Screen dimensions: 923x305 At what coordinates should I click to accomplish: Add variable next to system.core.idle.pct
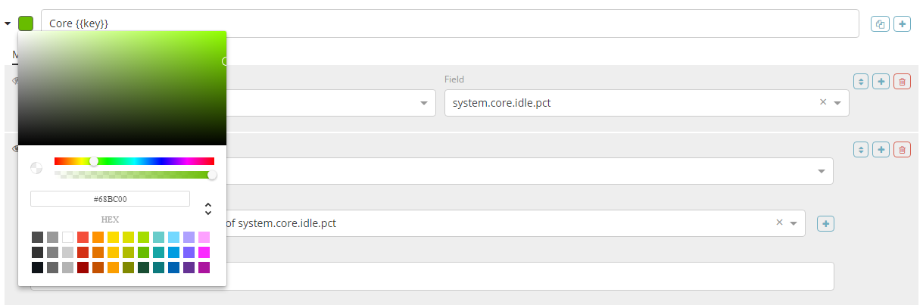tap(826, 223)
